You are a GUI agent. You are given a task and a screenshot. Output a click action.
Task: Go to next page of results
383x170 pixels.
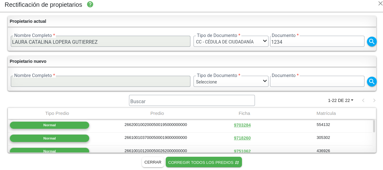coord(374,100)
